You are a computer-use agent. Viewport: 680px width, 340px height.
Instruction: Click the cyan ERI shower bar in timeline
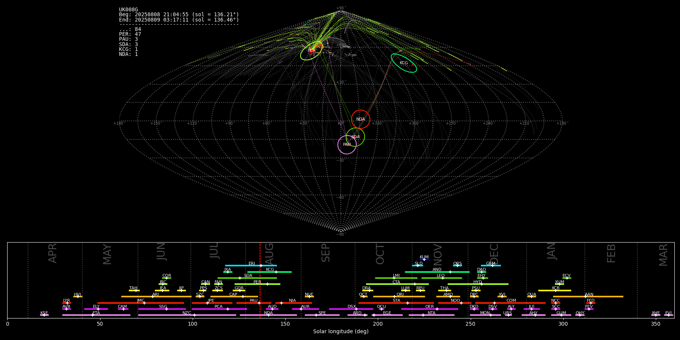coord(251,266)
